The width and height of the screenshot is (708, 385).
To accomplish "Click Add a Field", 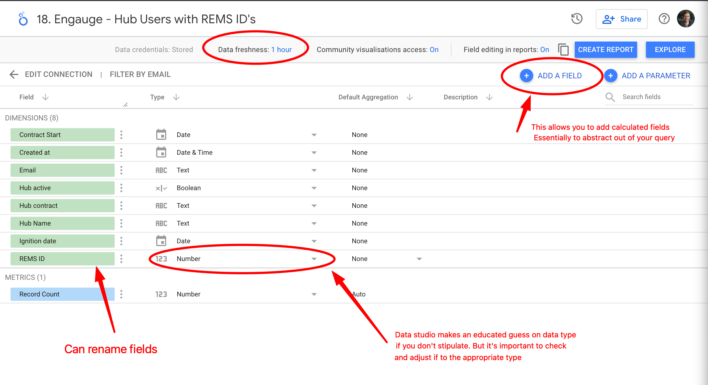I will (559, 75).
